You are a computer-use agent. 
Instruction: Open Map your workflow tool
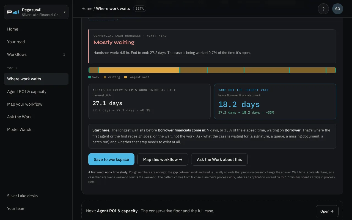pyautogui.click(x=36, y=104)
